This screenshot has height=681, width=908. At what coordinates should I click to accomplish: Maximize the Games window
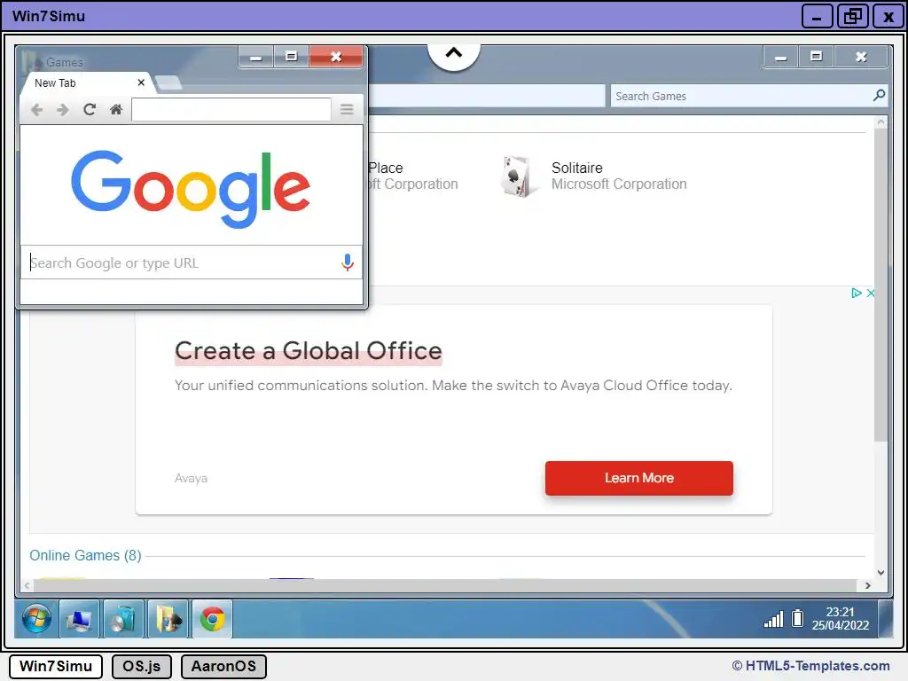point(816,57)
